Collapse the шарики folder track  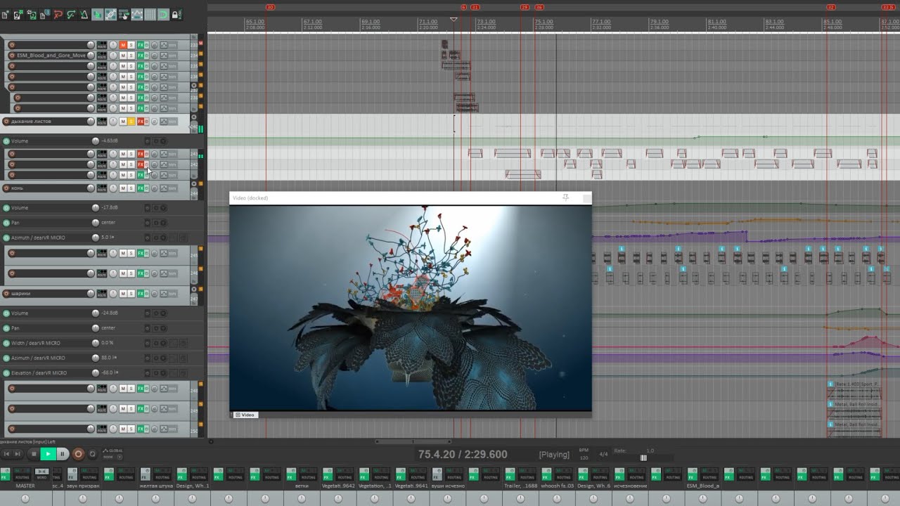[x=194, y=288]
